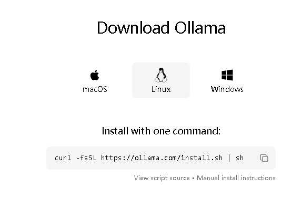Image resolution: width=302 pixels, height=199 pixels.
Task: Open the Windows tab text label
Action: click(x=227, y=89)
